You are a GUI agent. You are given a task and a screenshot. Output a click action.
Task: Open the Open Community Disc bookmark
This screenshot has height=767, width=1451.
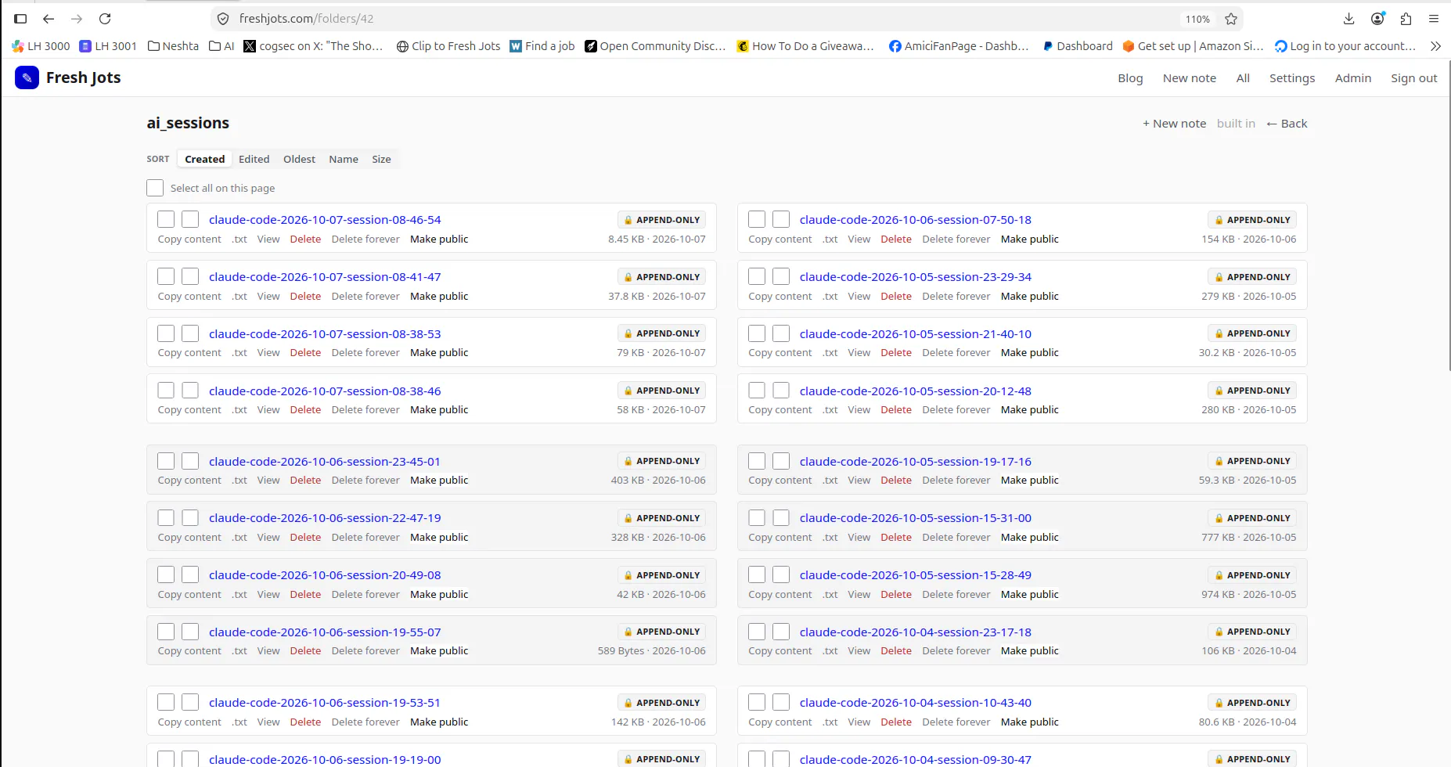tap(655, 46)
